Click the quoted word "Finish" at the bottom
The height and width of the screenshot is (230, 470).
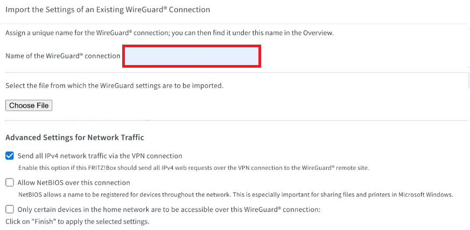(45, 221)
